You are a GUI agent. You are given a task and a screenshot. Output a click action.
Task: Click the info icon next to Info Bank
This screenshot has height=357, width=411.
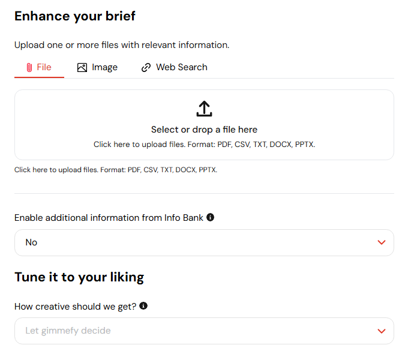(x=210, y=217)
